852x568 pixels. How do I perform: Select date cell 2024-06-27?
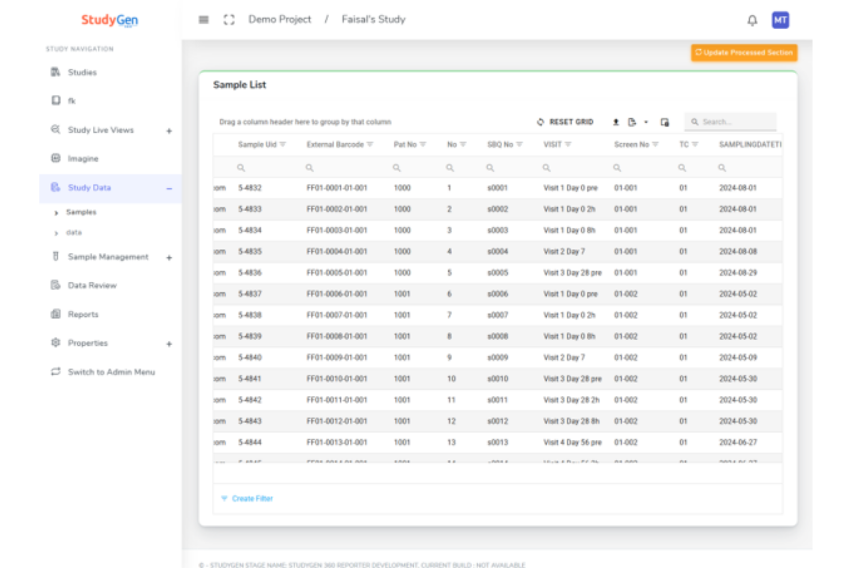pyautogui.click(x=738, y=442)
